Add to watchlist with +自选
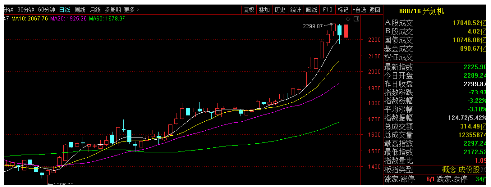 tap(359, 10)
